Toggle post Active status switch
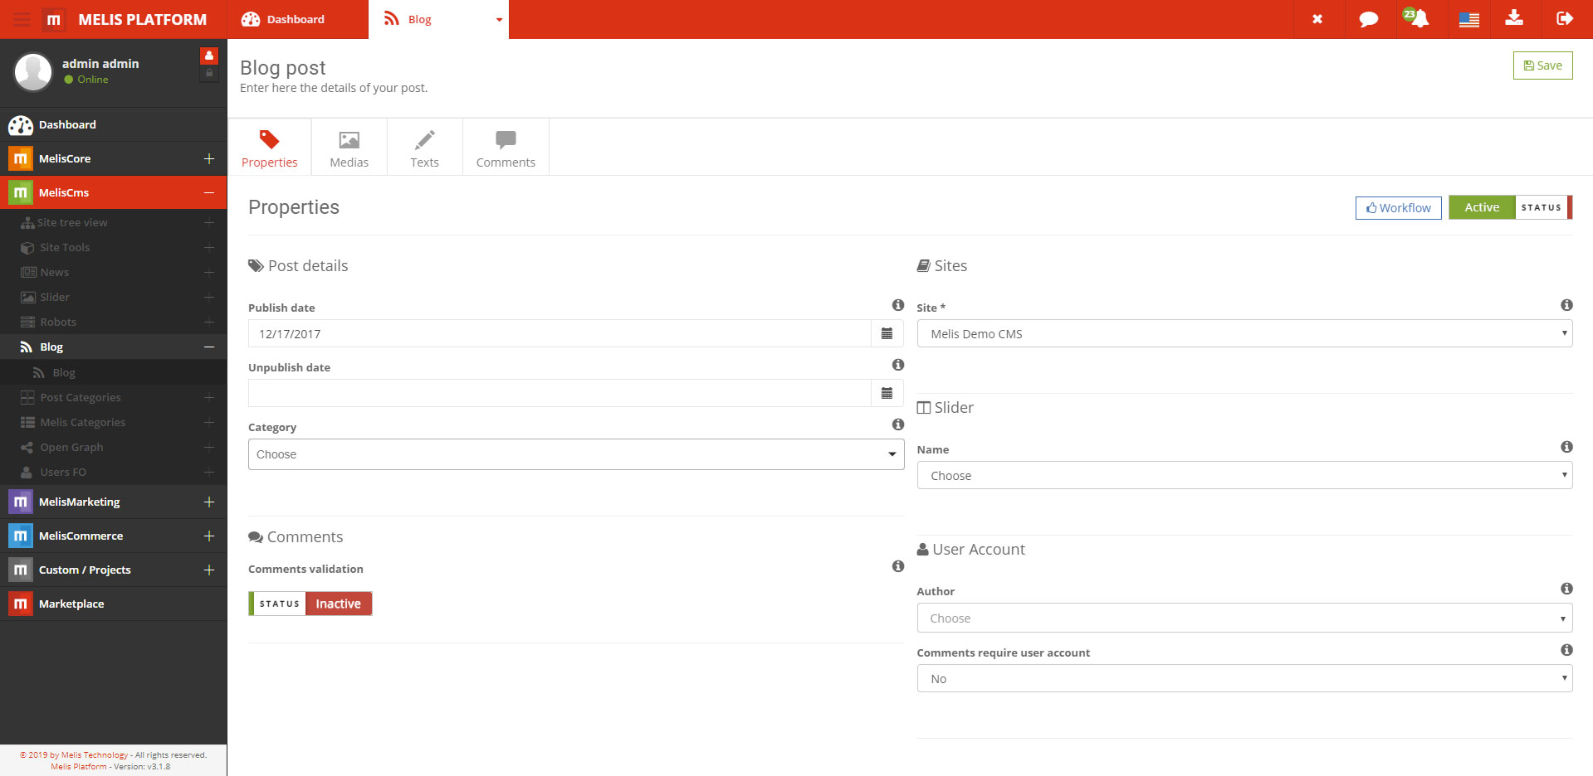Viewport: 1593px width, 776px height. click(x=1510, y=207)
